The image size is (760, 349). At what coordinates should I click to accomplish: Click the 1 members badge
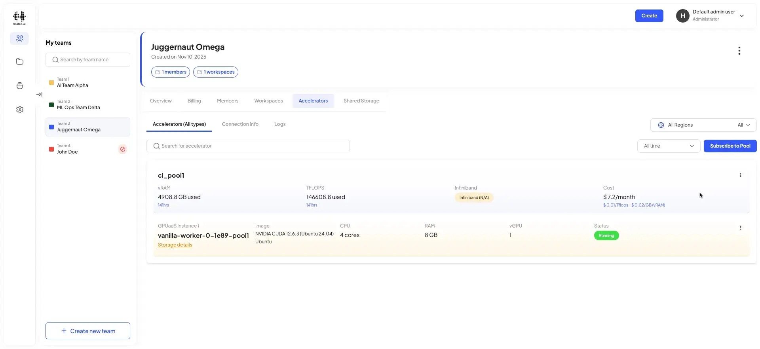(171, 72)
